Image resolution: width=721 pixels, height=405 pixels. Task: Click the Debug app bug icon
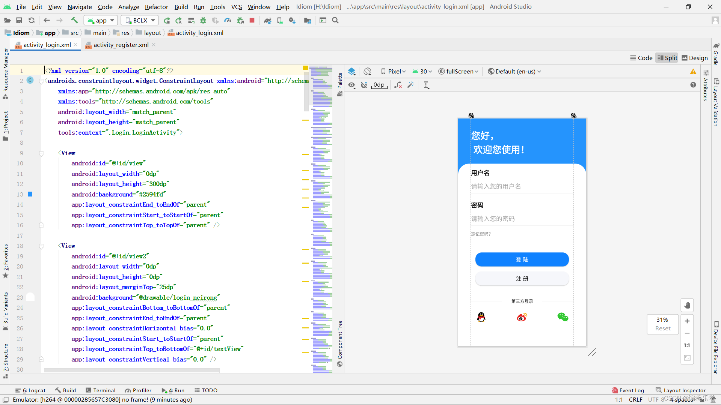tap(203, 20)
